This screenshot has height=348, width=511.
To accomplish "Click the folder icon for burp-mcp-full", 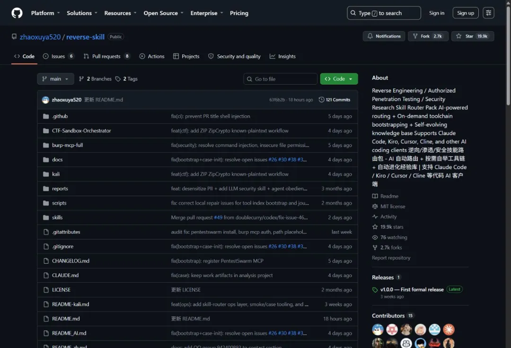I will coord(46,145).
